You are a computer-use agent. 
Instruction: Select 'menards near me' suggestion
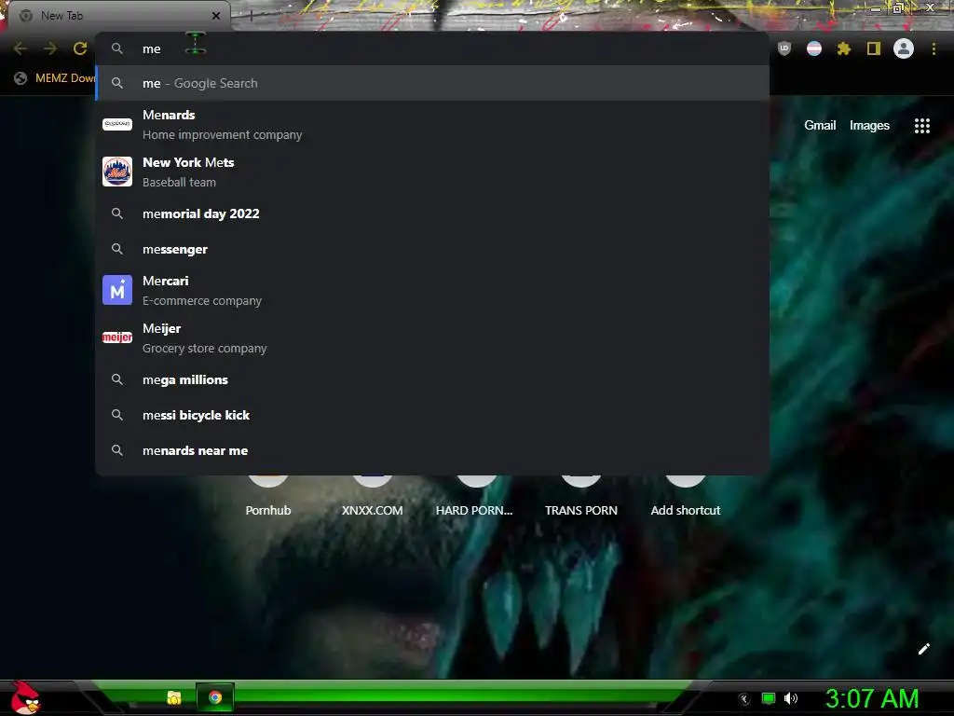tap(432, 450)
